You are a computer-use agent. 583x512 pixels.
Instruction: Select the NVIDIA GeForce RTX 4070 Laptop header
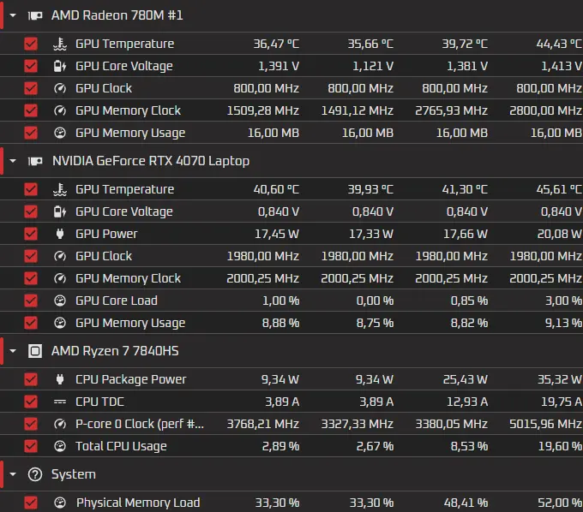(x=151, y=161)
